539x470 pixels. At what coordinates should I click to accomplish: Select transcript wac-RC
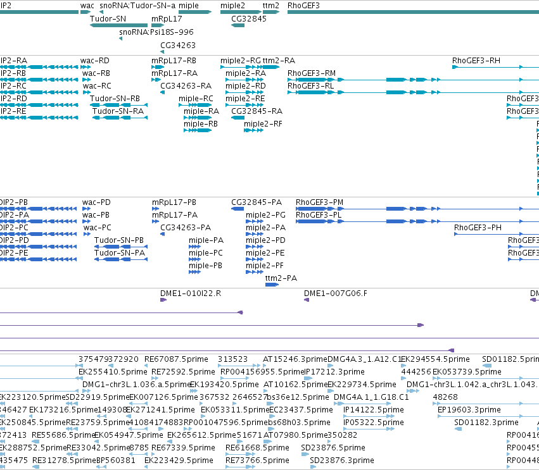point(98,86)
